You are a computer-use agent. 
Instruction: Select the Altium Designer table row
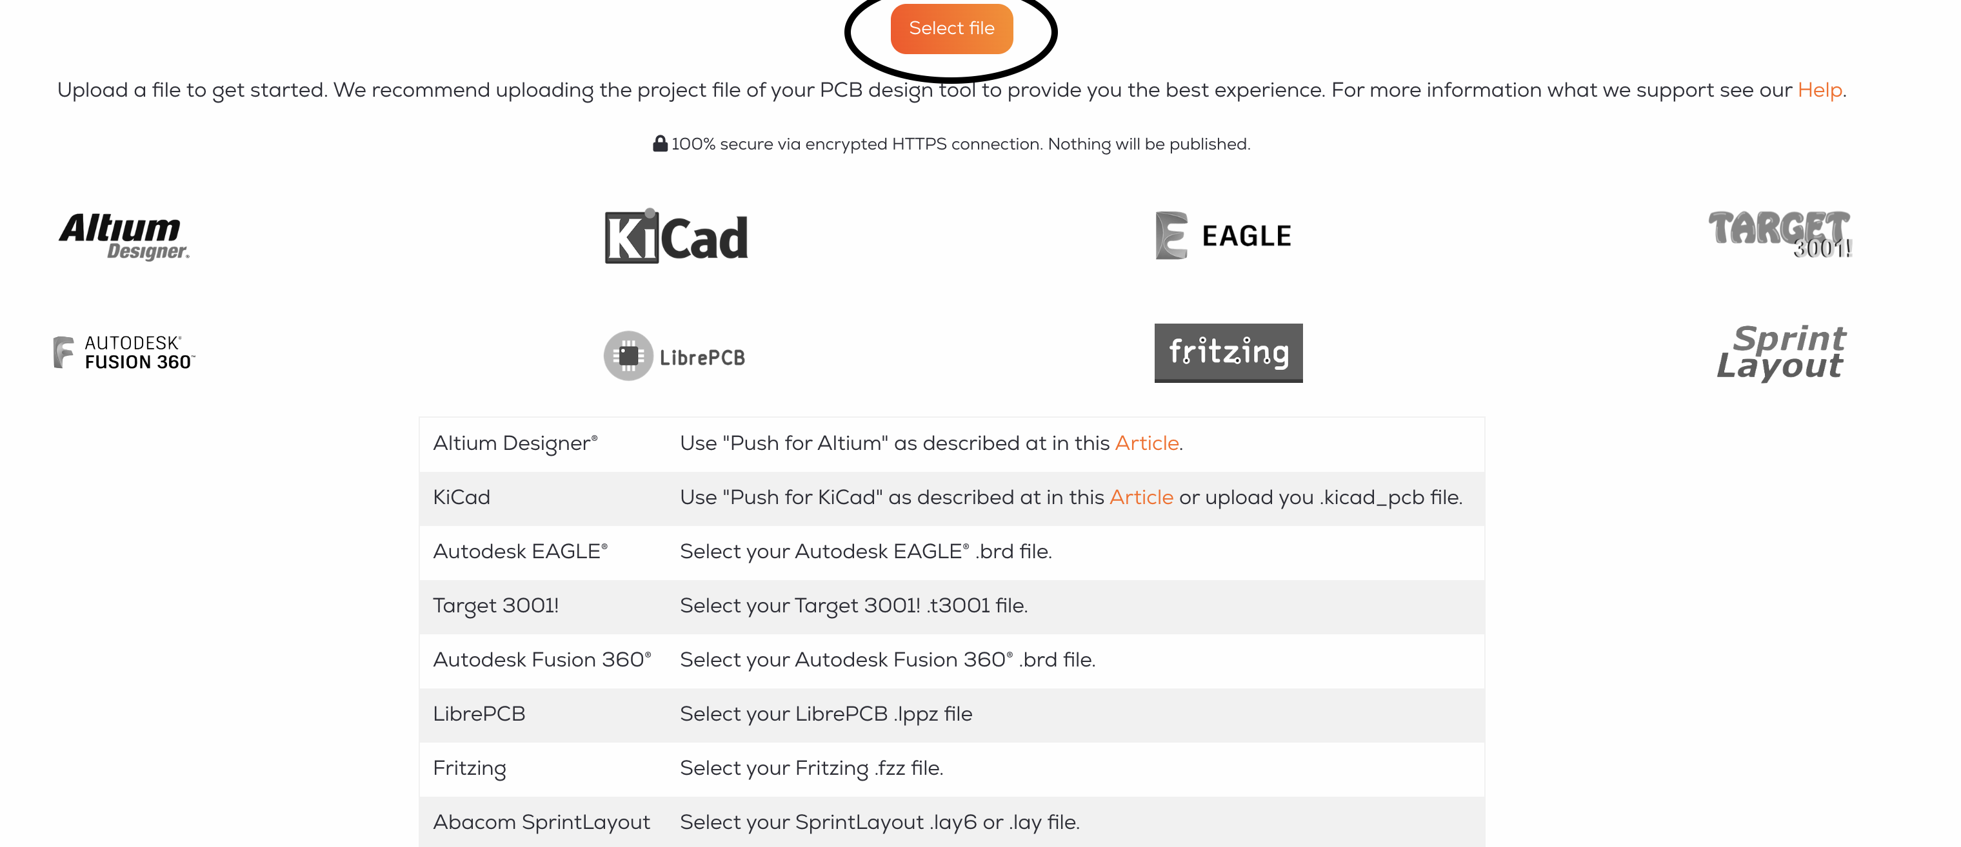950,443
